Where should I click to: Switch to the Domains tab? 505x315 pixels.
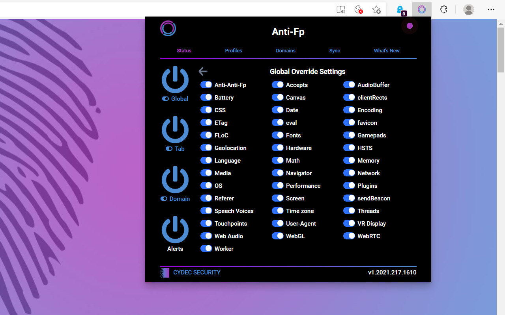pyautogui.click(x=286, y=50)
